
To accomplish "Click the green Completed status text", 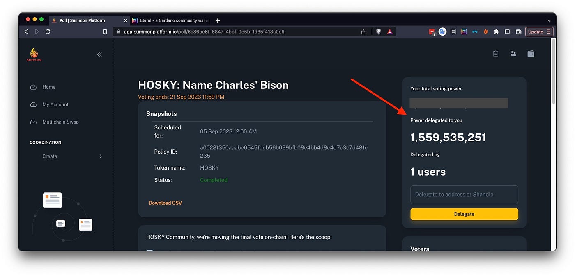I will pos(214,180).
